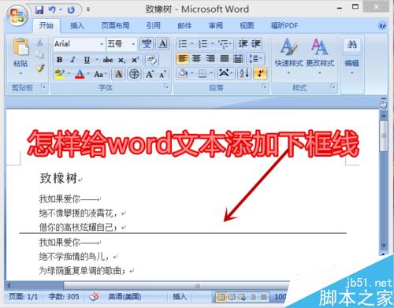Toggle show/hide paragraph marks
This screenshot has width=394, height=308.
(x=260, y=73)
